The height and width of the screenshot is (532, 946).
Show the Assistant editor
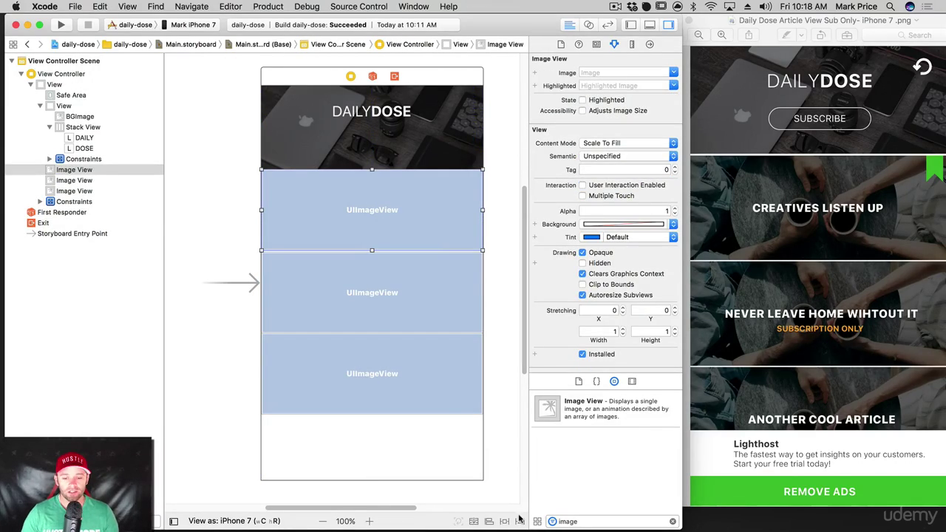pyautogui.click(x=588, y=24)
